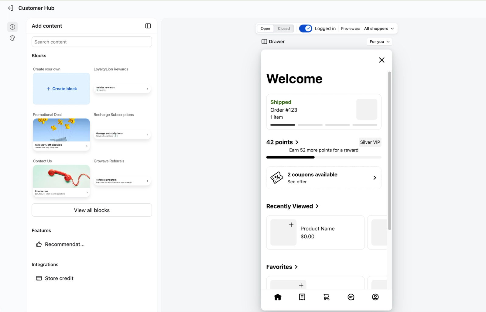This screenshot has height=312, width=486.
Task: Click the Store credit integration text
Action: (59, 278)
